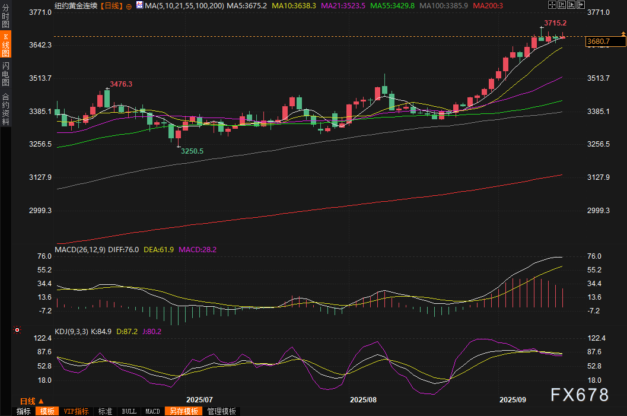
Task: Click the red sun-shaped marker icon
Action: (x=17, y=330)
